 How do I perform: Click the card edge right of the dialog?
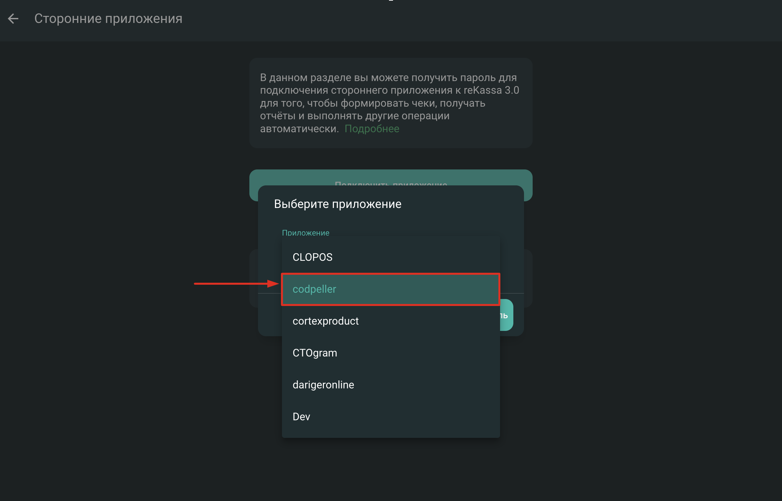pos(528,278)
